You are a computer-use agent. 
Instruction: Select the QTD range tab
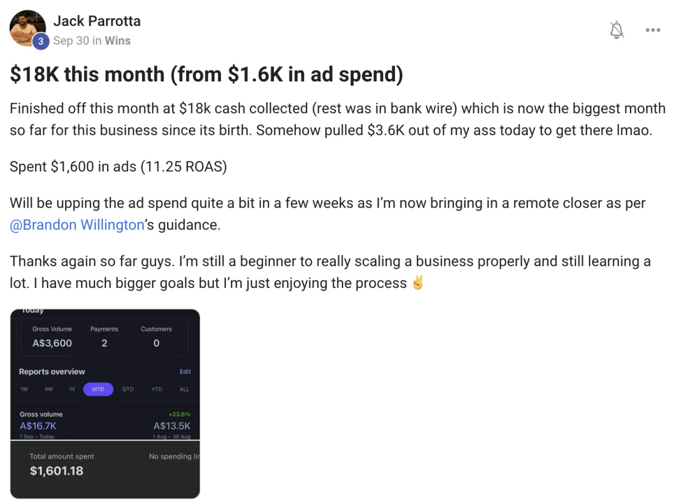pyautogui.click(x=128, y=389)
